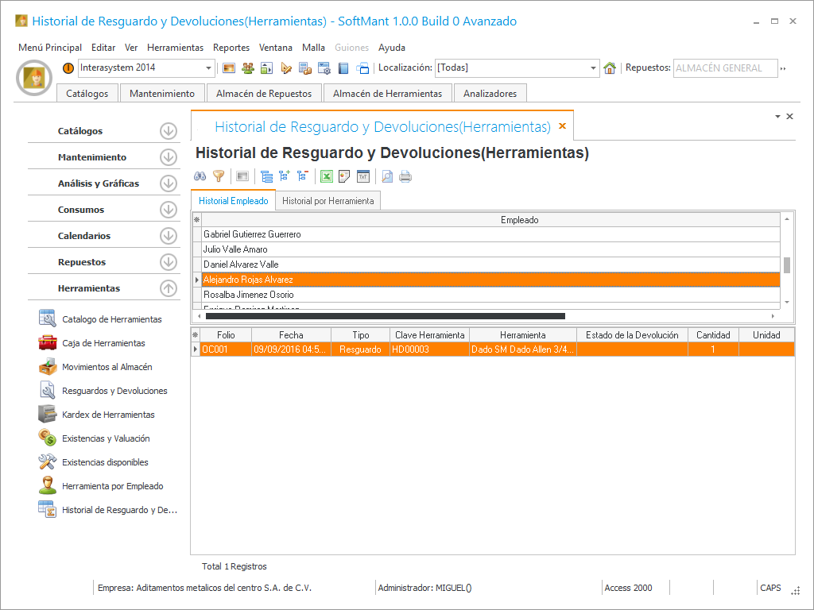Switch to Historial por Herramienta tab
Screen dimensions: 814x610
[x=328, y=201]
